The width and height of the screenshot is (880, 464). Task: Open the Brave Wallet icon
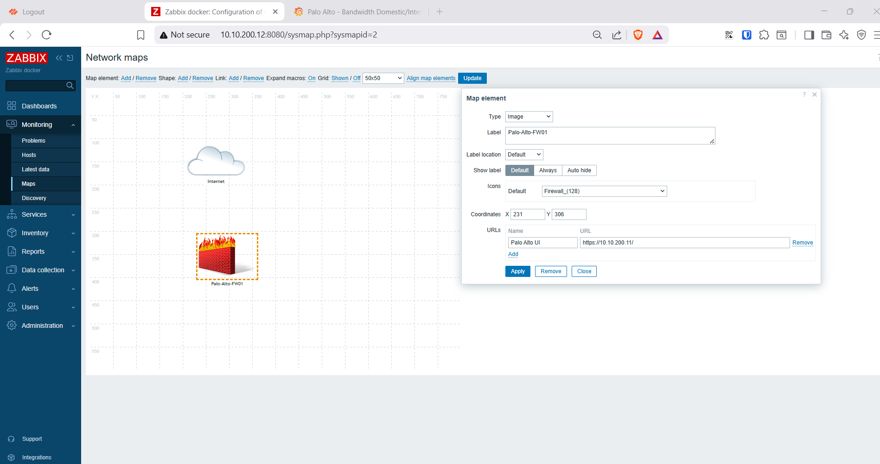(x=826, y=35)
